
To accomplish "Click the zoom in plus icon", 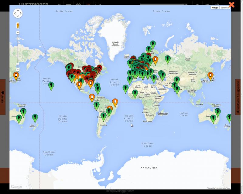I will [18, 32].
